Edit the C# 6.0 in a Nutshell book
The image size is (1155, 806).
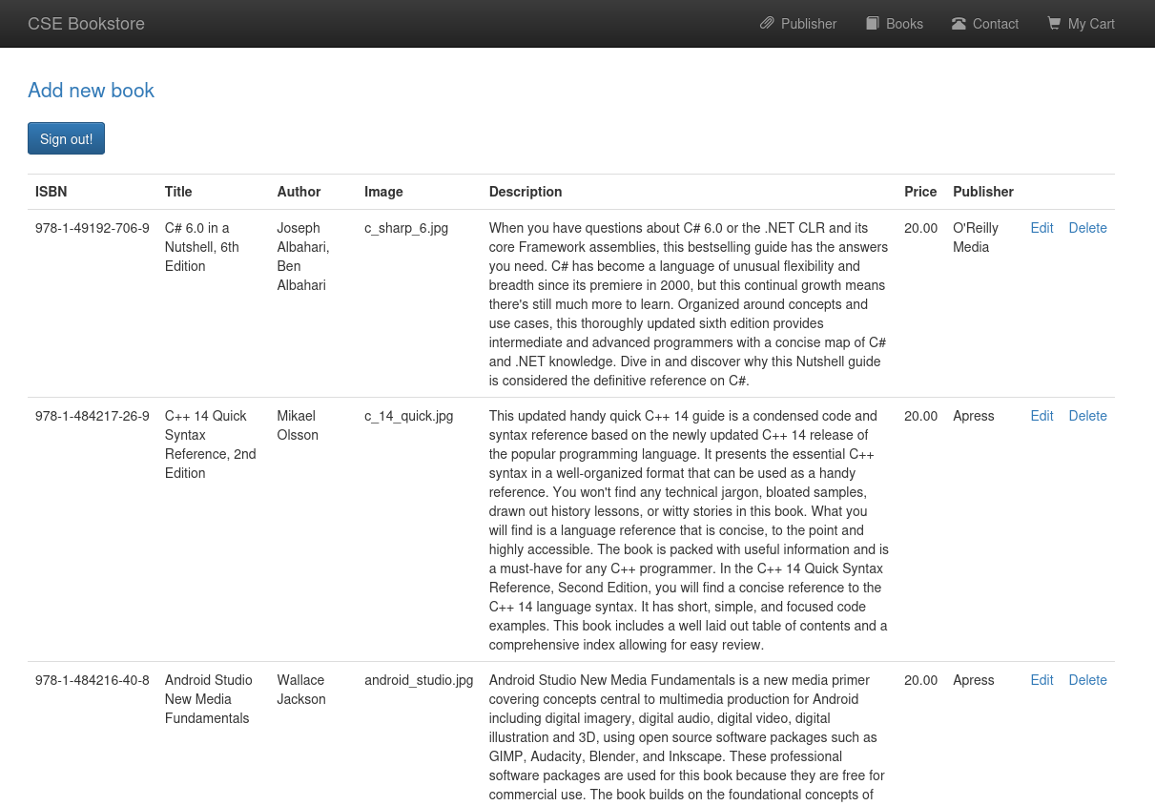pos(1042,228)
